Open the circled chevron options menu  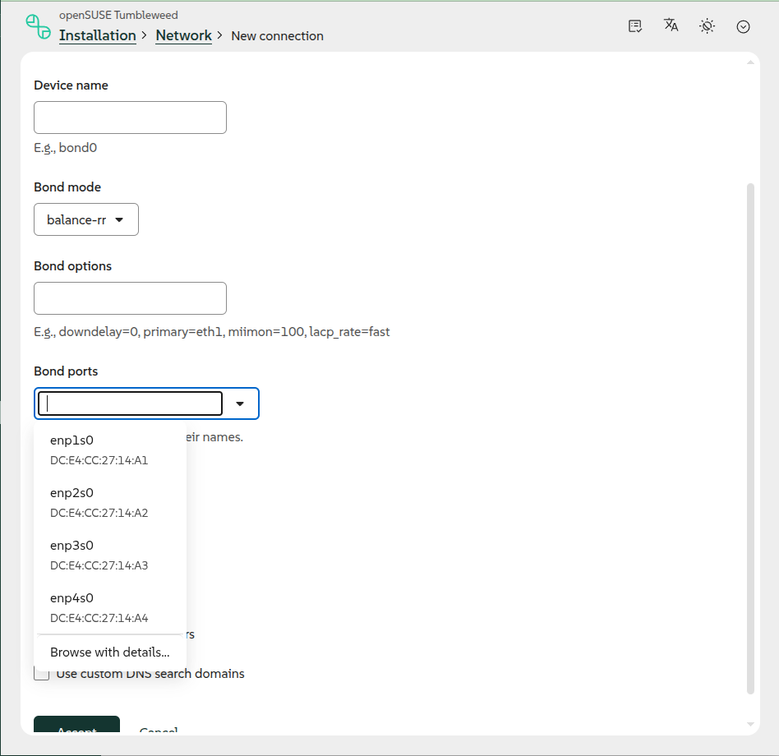(743, 27)
